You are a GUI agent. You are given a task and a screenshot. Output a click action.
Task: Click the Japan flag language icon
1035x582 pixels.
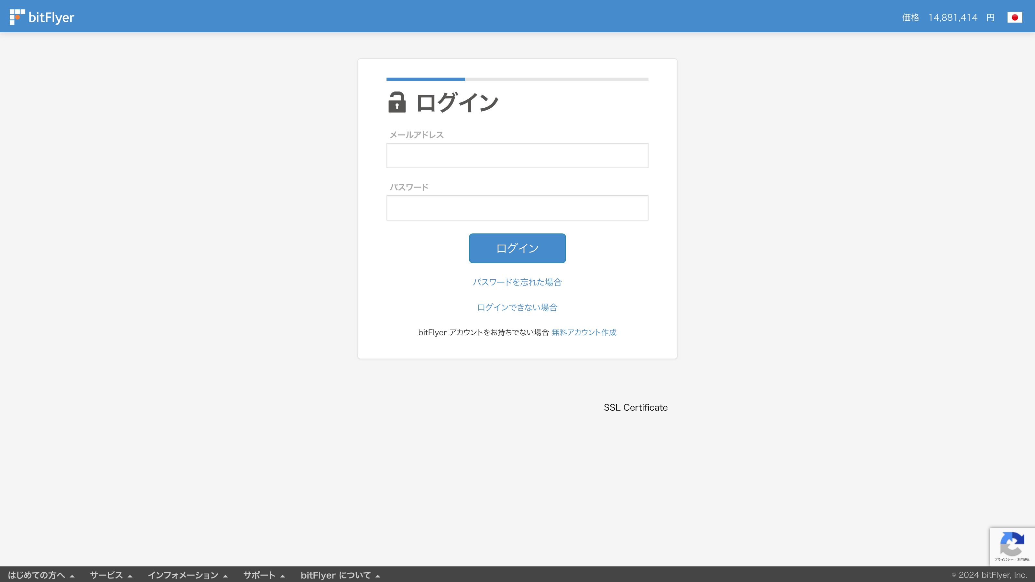(1015, 17)
